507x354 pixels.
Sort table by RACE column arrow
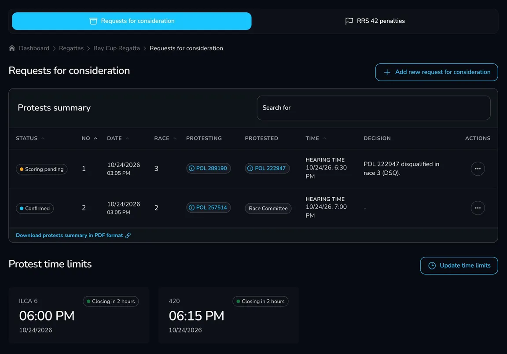[x=175, y=139]
